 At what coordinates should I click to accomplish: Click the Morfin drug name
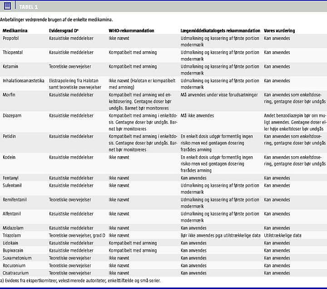tap(9, 95)
